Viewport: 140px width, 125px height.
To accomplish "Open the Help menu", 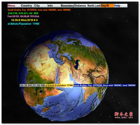I will (x=121, y=5).
